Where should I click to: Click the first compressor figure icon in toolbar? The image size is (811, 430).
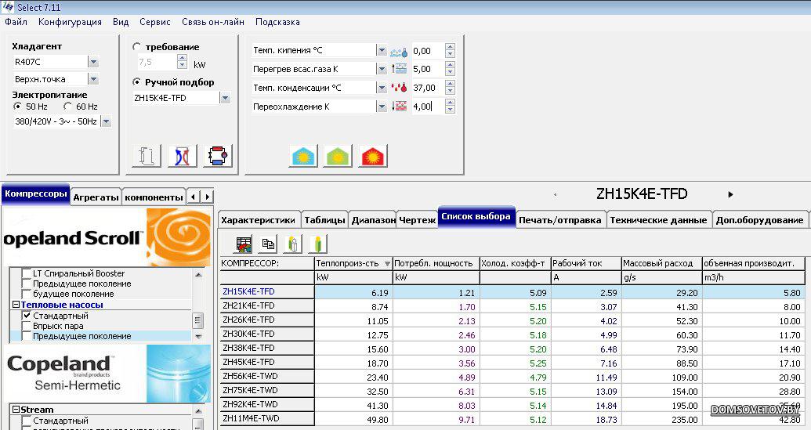293,244
